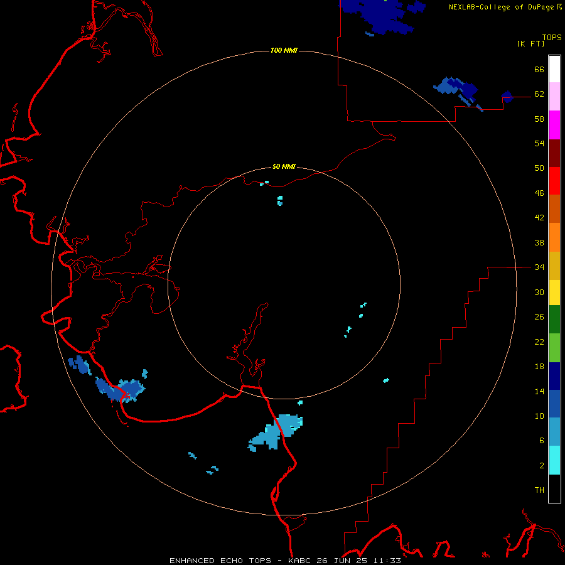
Task: Select the '18' legend label
Action: [539, 367]
